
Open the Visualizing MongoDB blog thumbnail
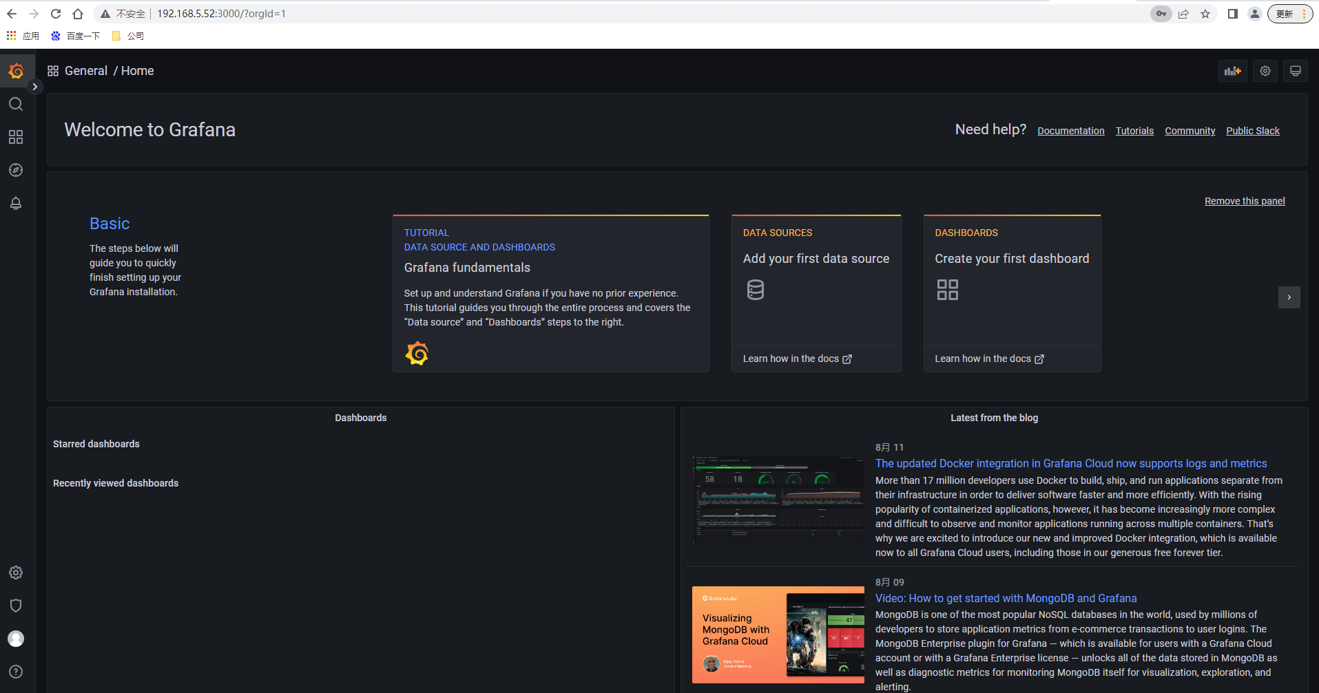point(778,635)
